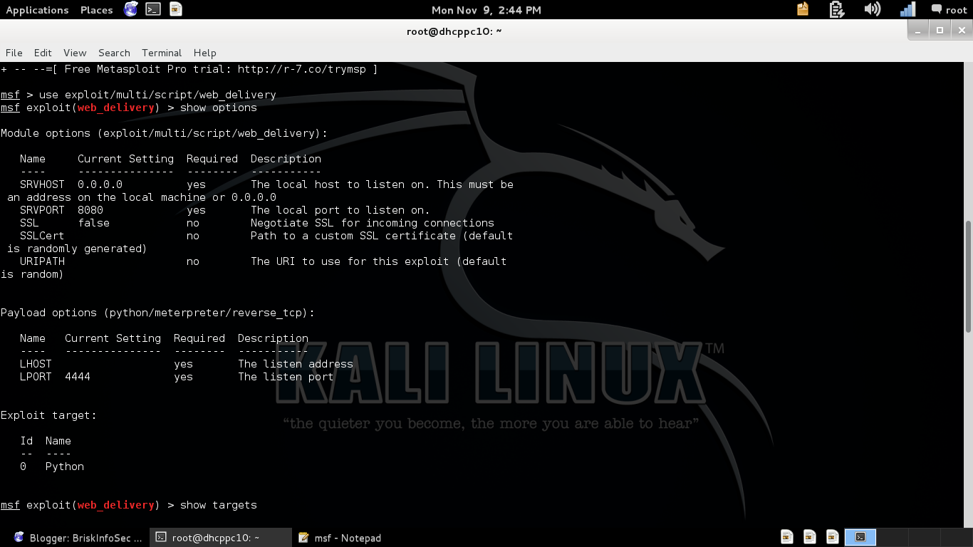Click the SSL 'false' setting value

click(93, 223)
